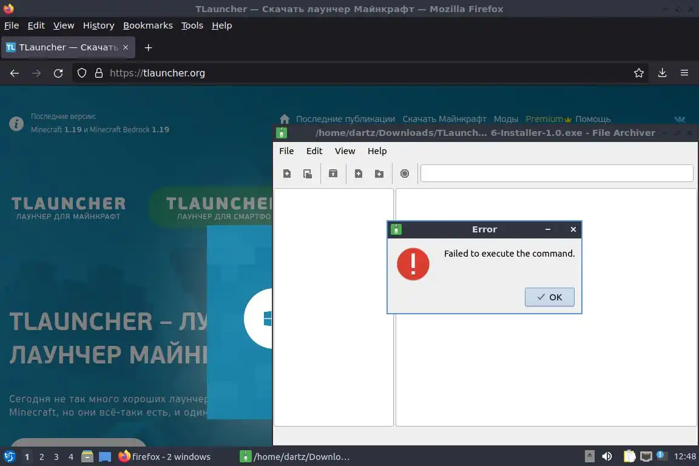This screenshot has width=699, height=466.
Task: Close the TLauncher browser tab
Action: (126, 47)
